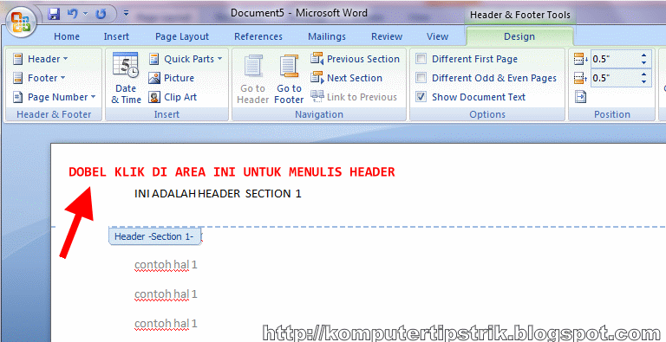Image resolution: width=666 pixels, height=342 pixels.
Task: Save document with the floppy disk icon
Action: (x=54, y=14)
